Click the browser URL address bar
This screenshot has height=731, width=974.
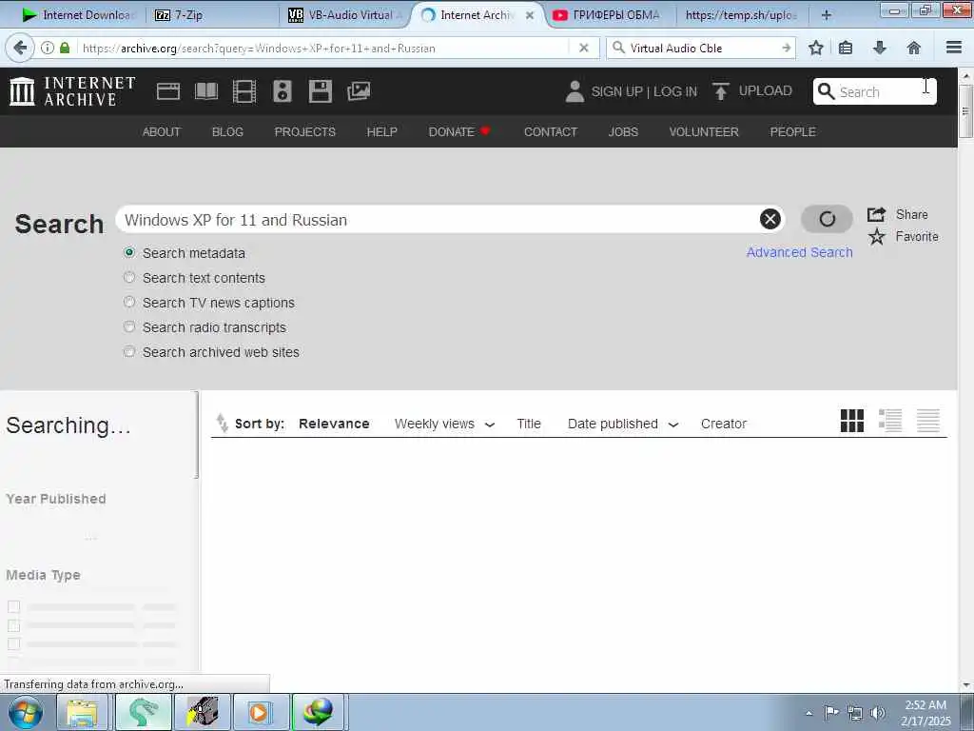(x=323, y=48)
